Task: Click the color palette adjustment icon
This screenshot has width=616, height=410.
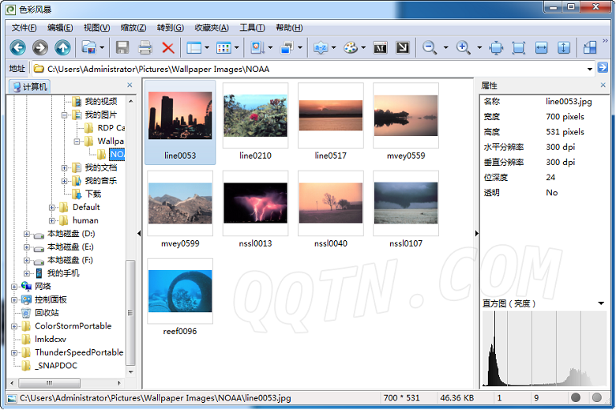Action: [351, 47]
